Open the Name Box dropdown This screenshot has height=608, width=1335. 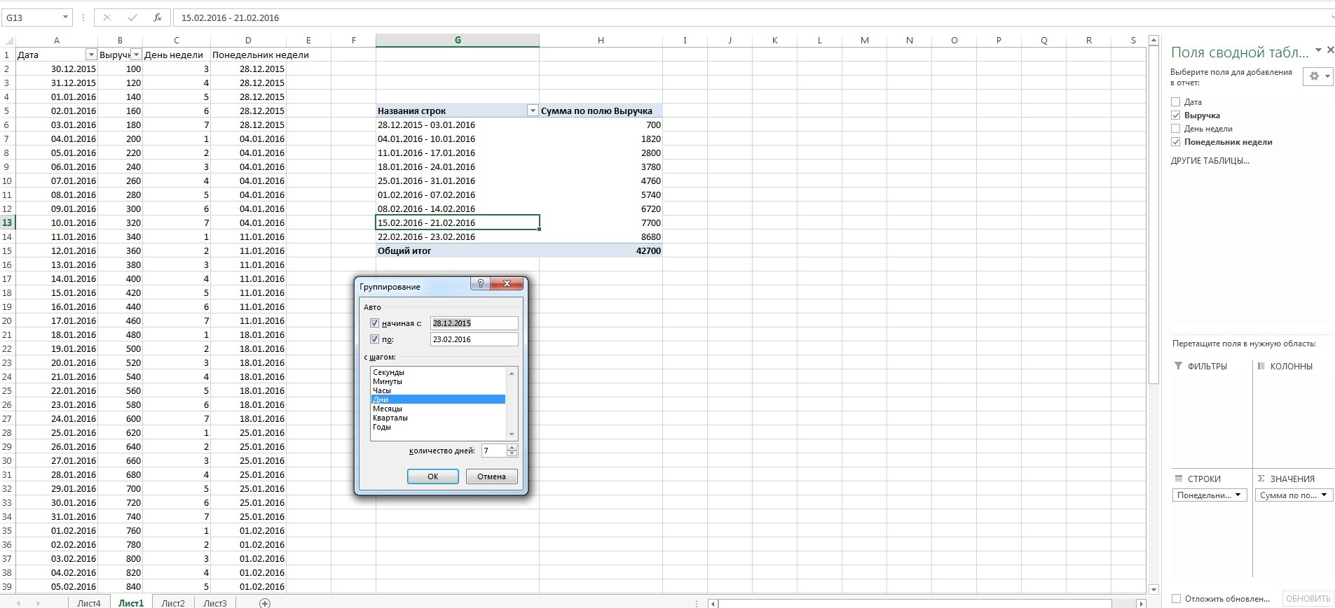(x=65, y=17)
